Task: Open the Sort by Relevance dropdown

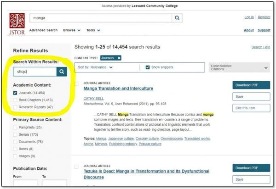Action: 95,67
